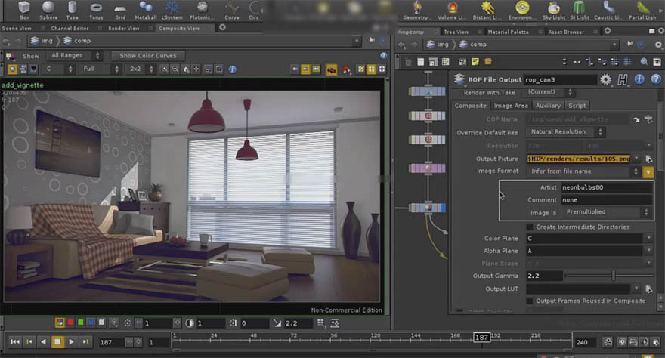665x358 pixels.
Task: Toggle the green channel display button
Action: [x=81, y=323]
